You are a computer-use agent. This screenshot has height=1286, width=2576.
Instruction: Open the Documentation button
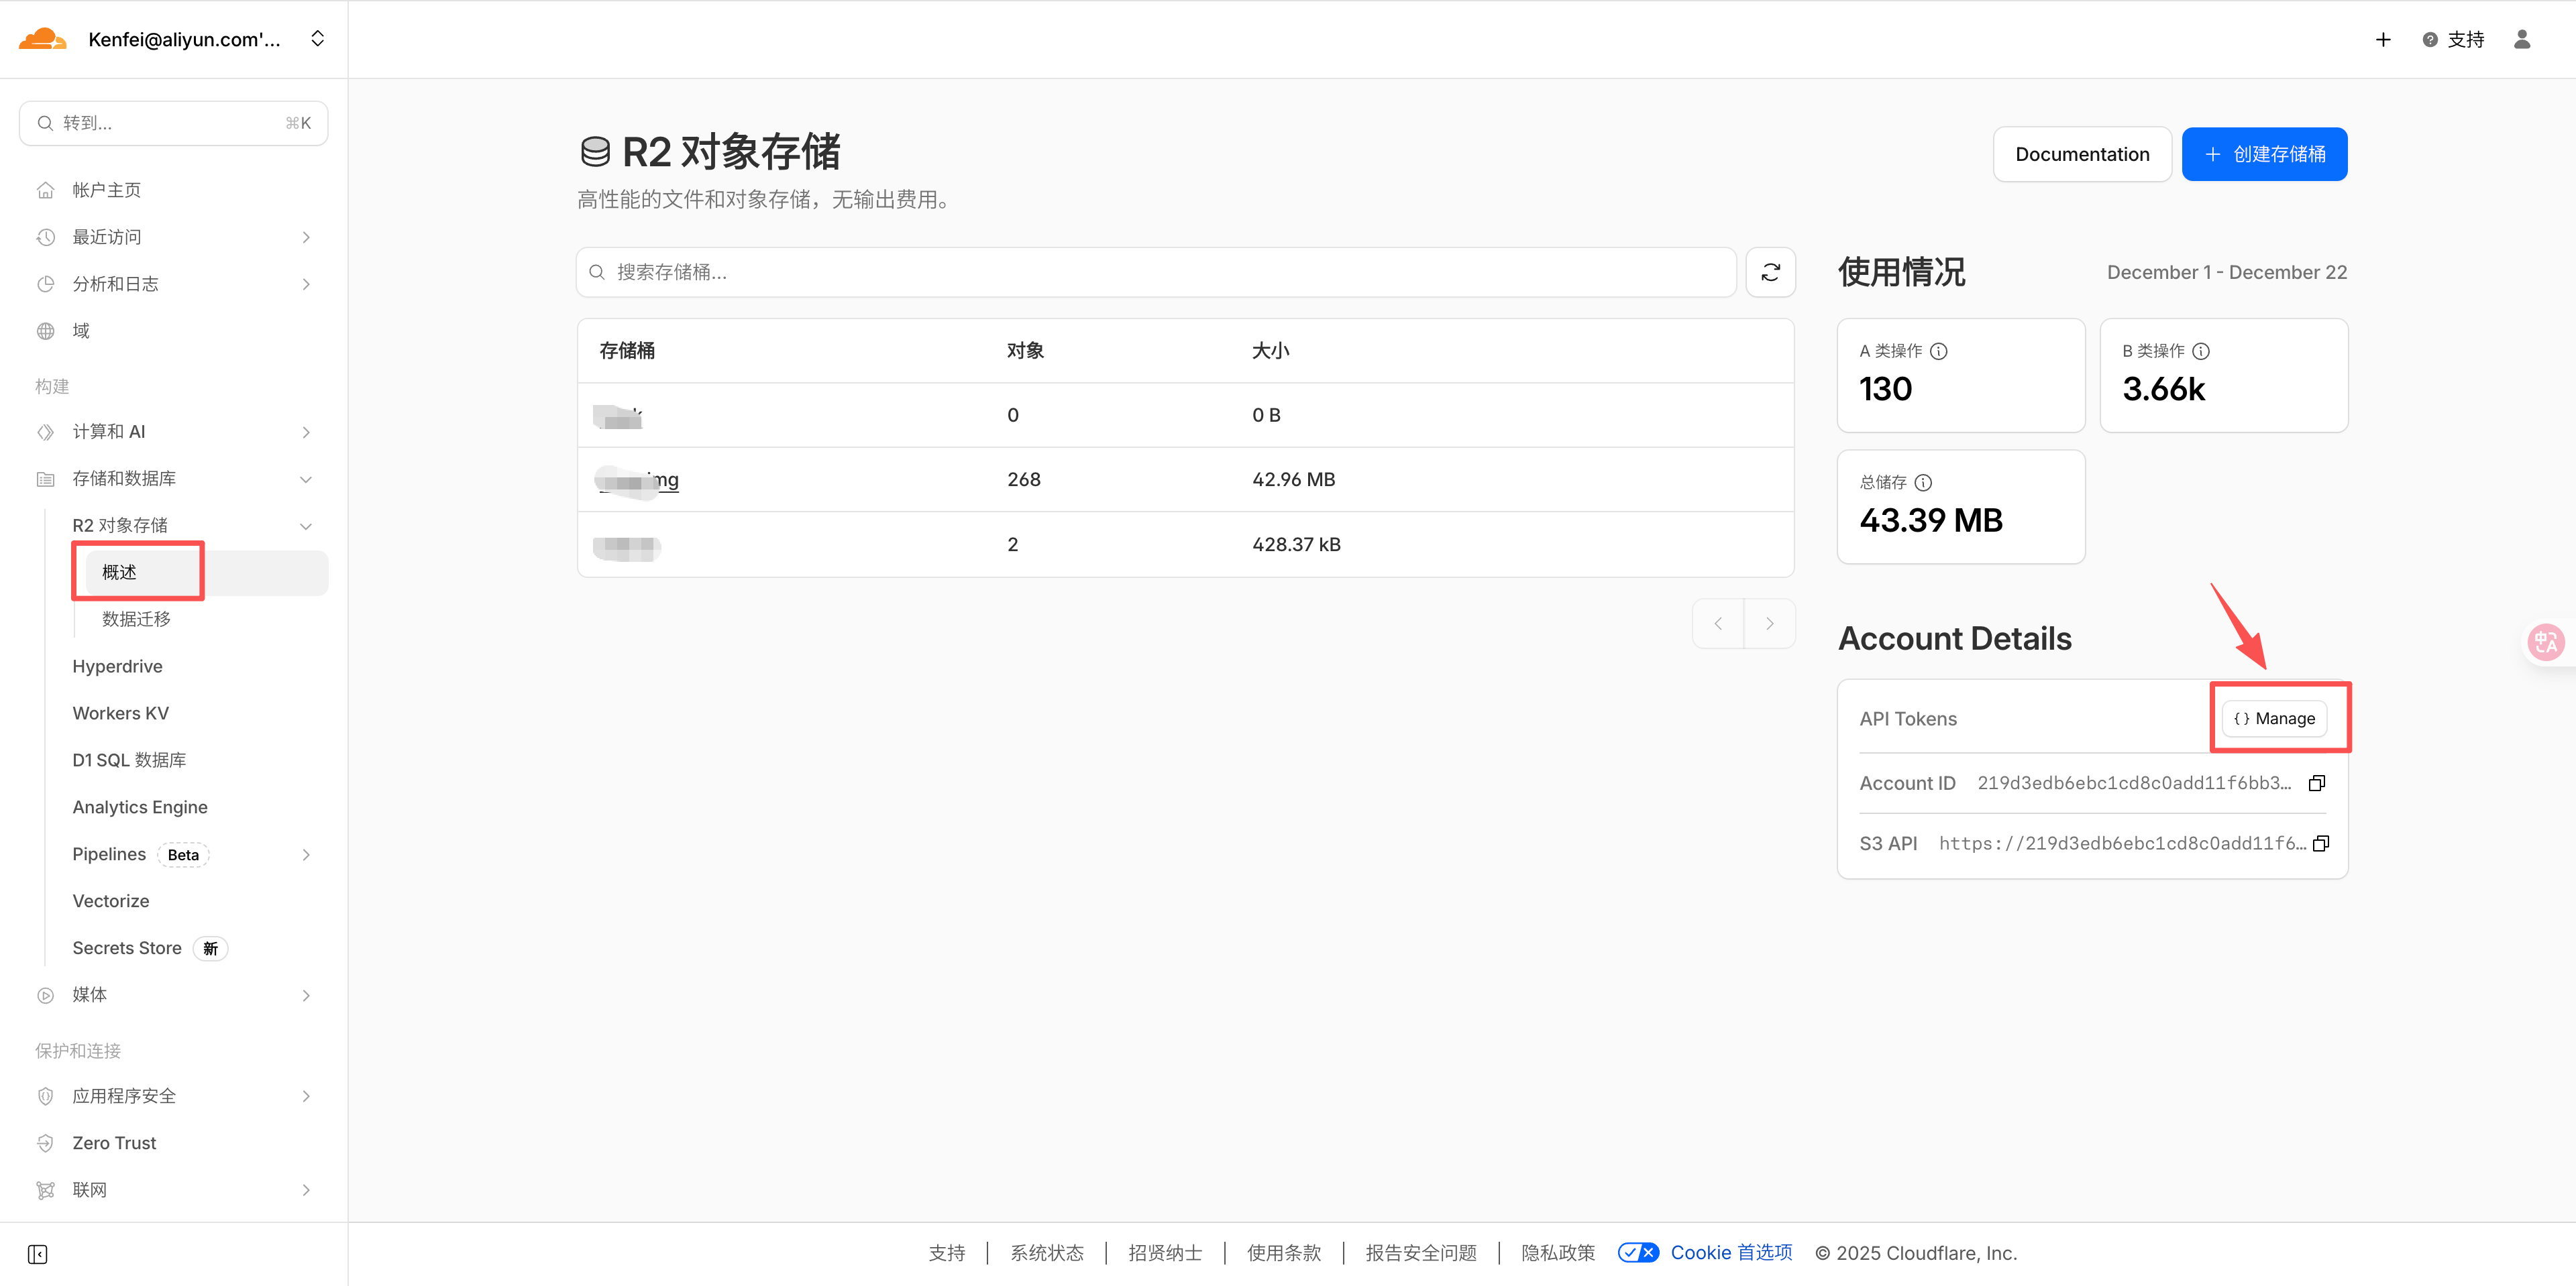click(x=2082, y=154)
